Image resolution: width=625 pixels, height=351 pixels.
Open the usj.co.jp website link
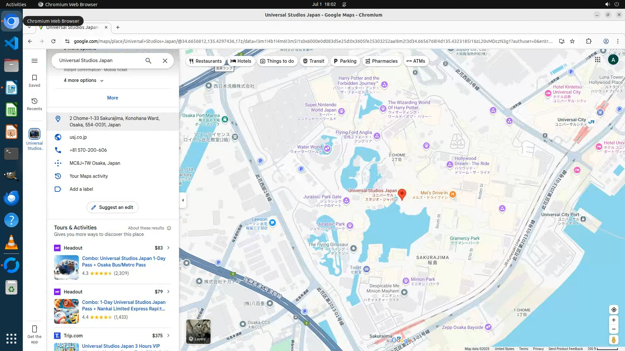tap(78, 137)
